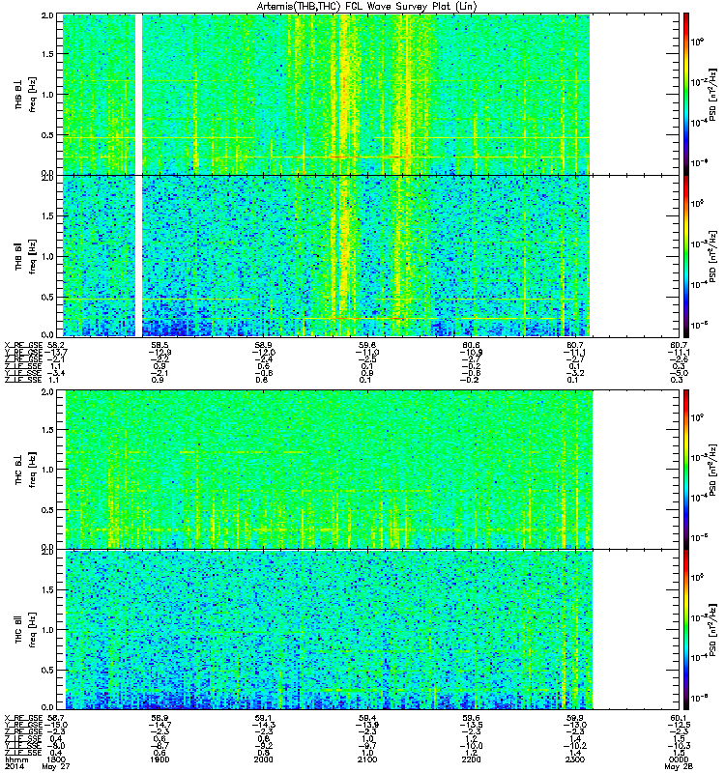
Task: Click the THC Y_RE_GSE value '-13.5'
Action: click(471, 725)
